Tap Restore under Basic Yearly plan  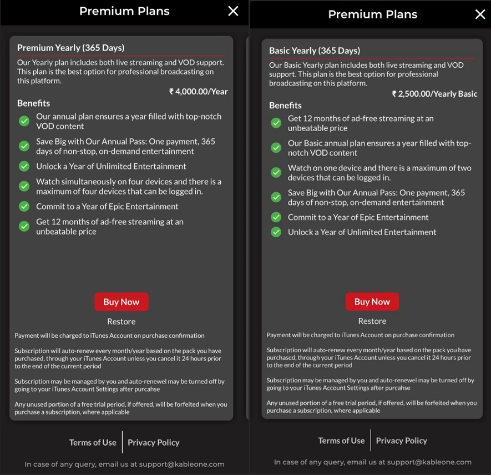tap(372, 321)
